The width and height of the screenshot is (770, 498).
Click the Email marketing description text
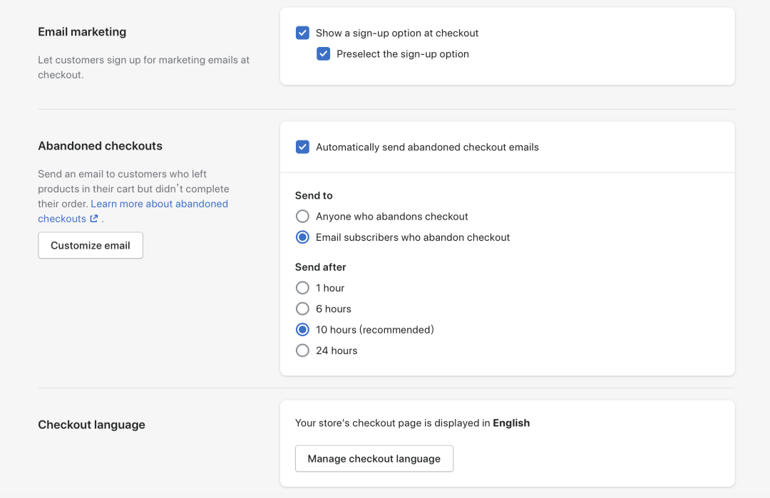[x=143, y=67]
